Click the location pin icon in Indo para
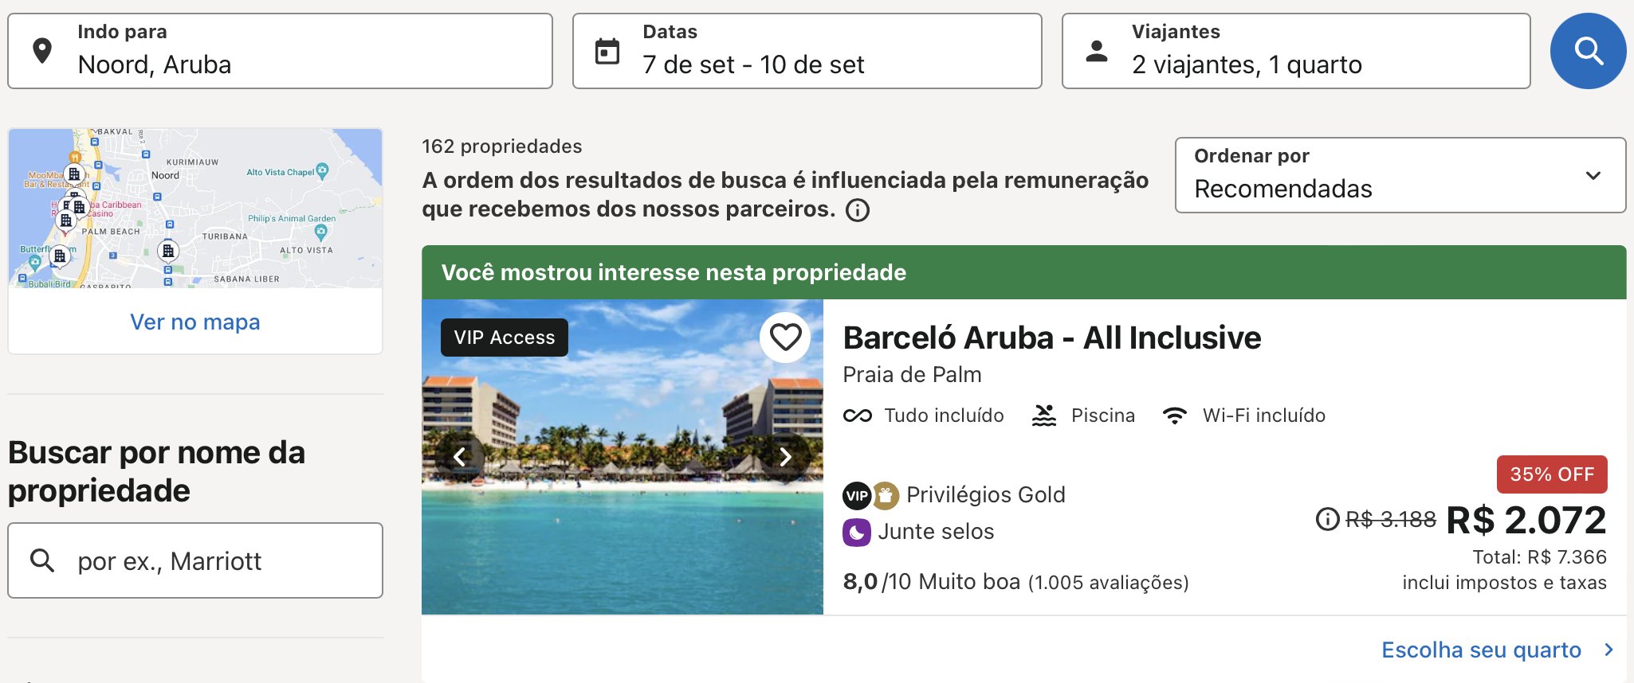This screenshot has height=683, width=1634. coord(42,51)
